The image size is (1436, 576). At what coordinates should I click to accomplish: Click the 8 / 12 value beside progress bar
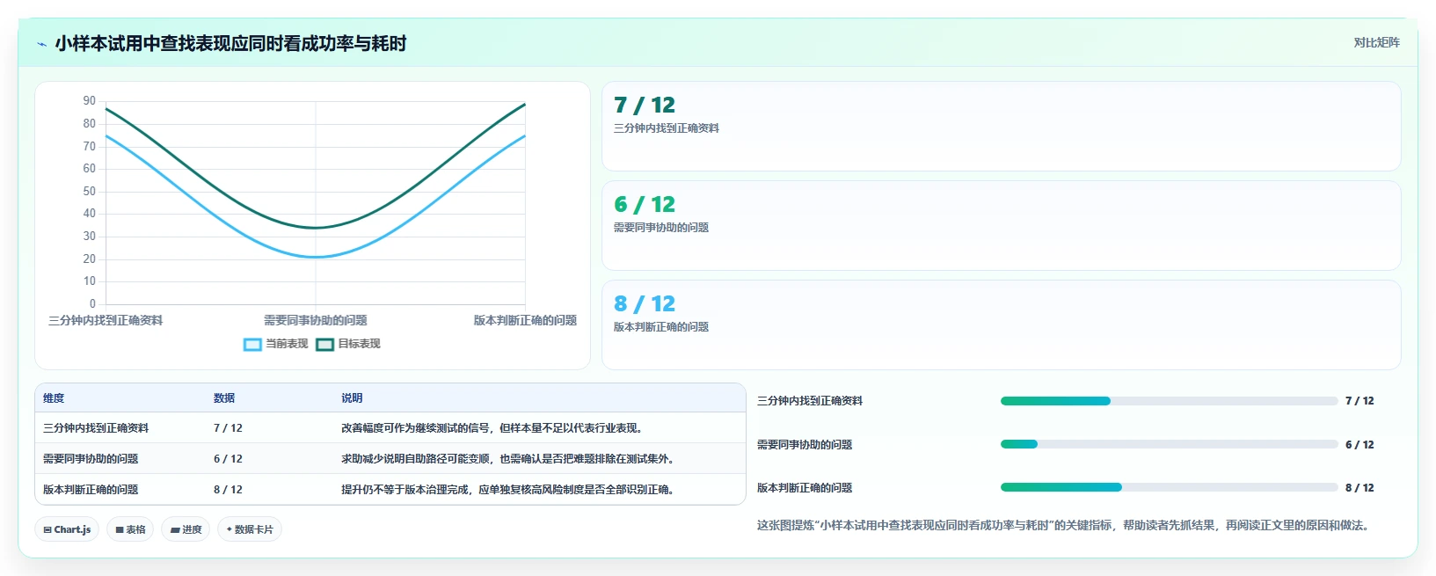(x=1359, y=488)
